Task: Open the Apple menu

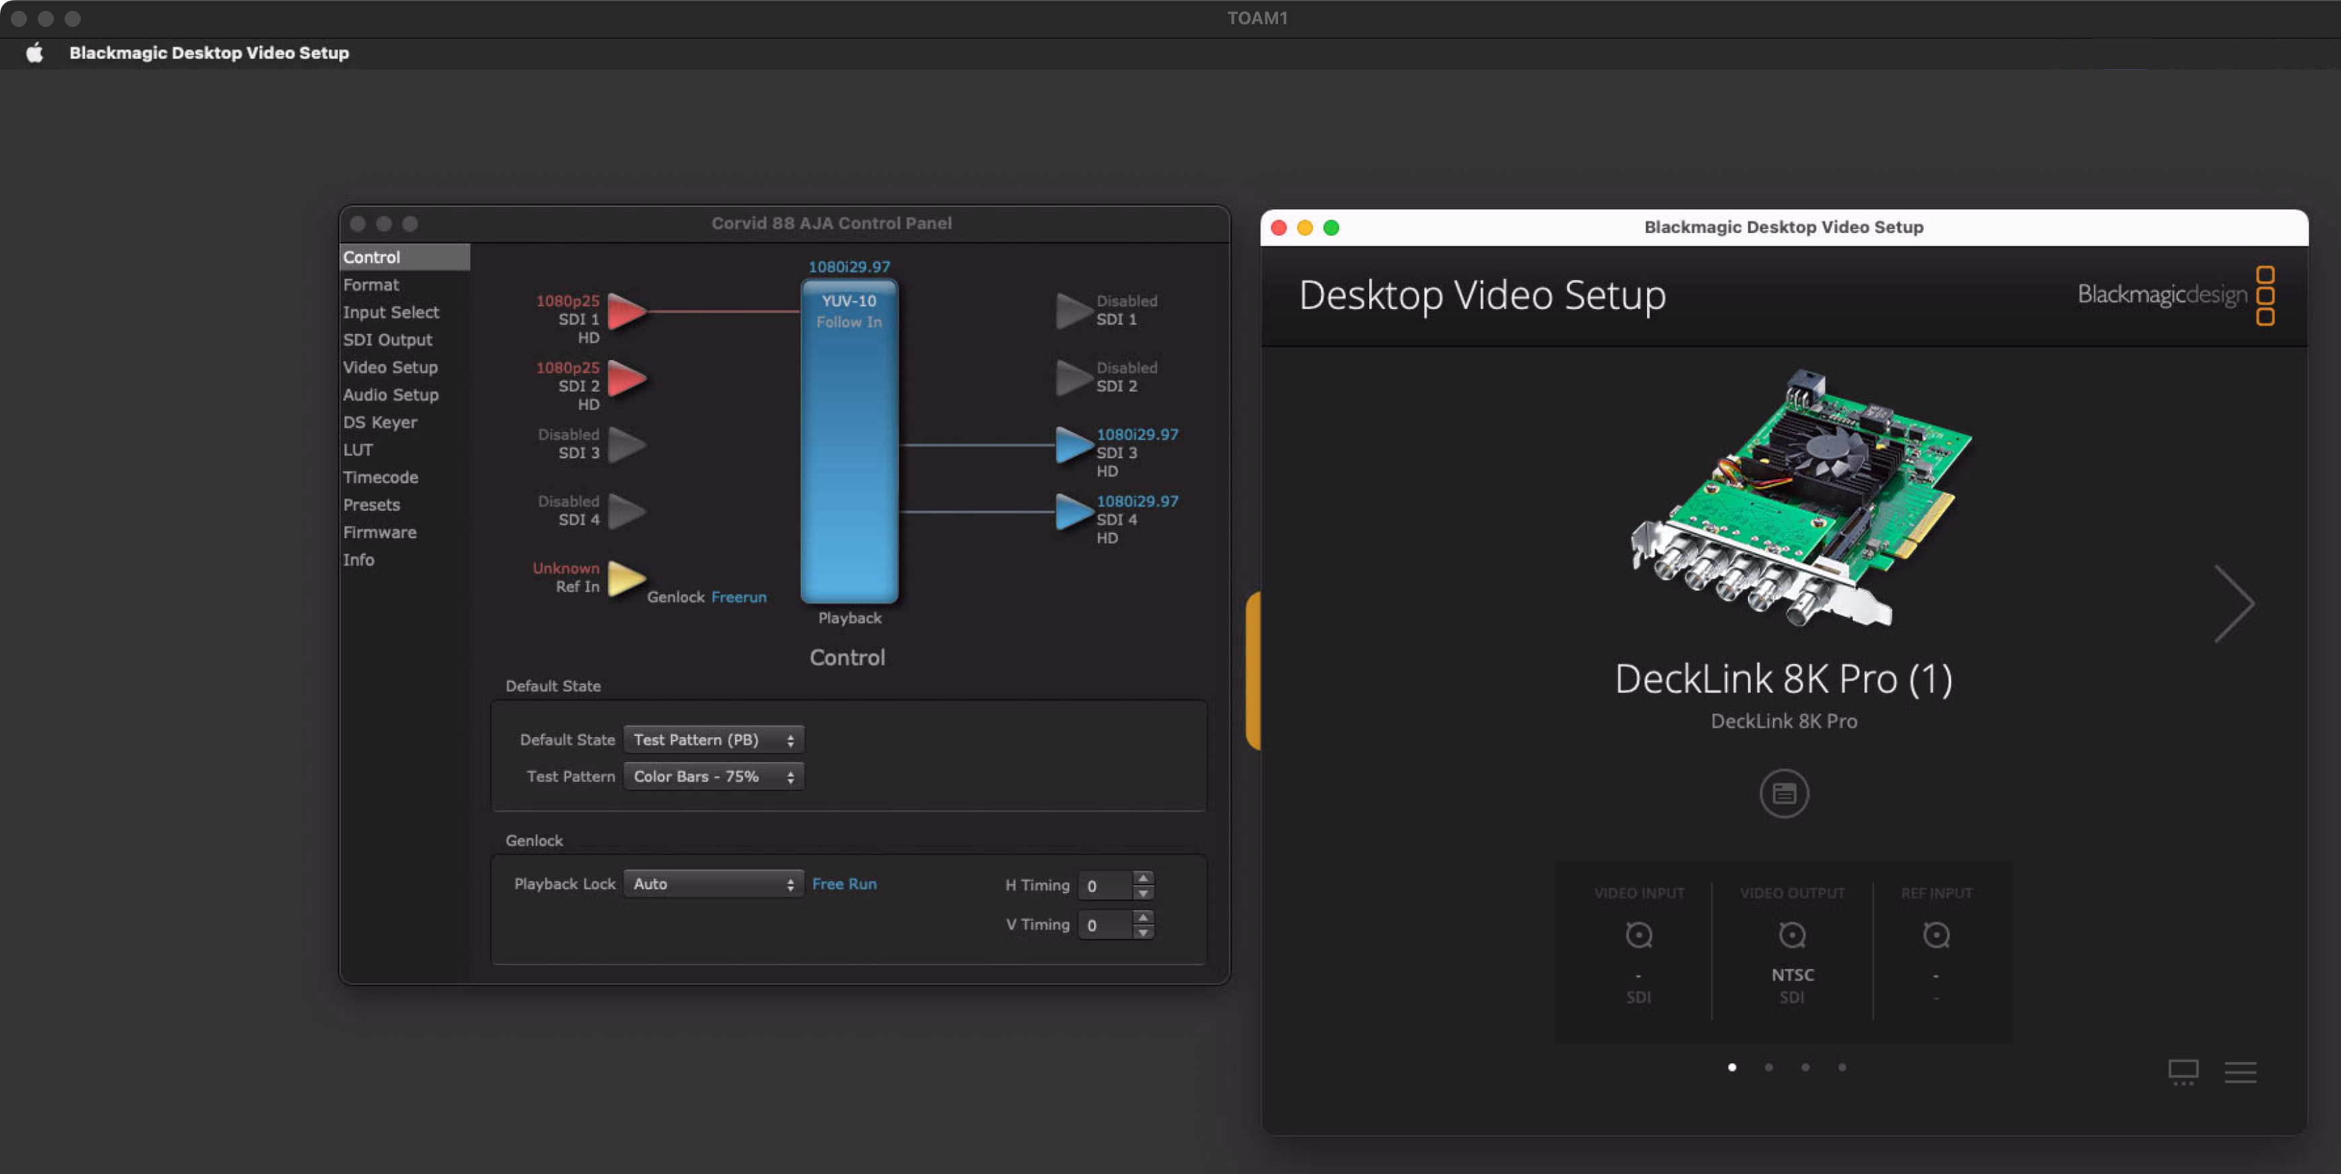Action: tap(34, 52)
